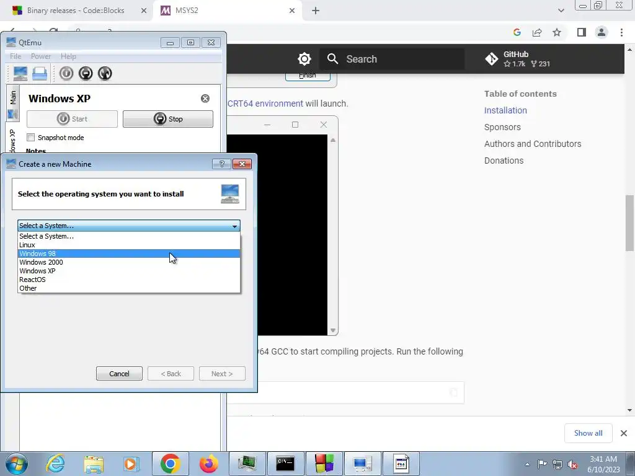Open the GitHub repository link
635x476 pixels.
pos(518,59)
